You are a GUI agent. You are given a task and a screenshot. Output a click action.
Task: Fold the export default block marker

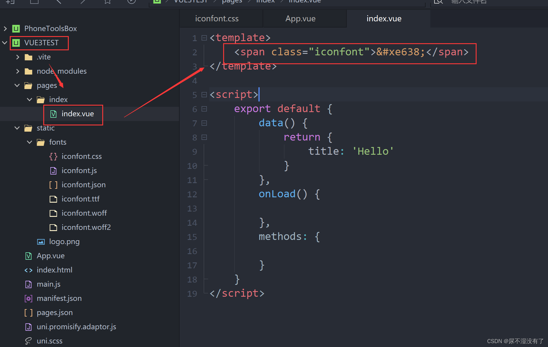[x=204, y=109]
